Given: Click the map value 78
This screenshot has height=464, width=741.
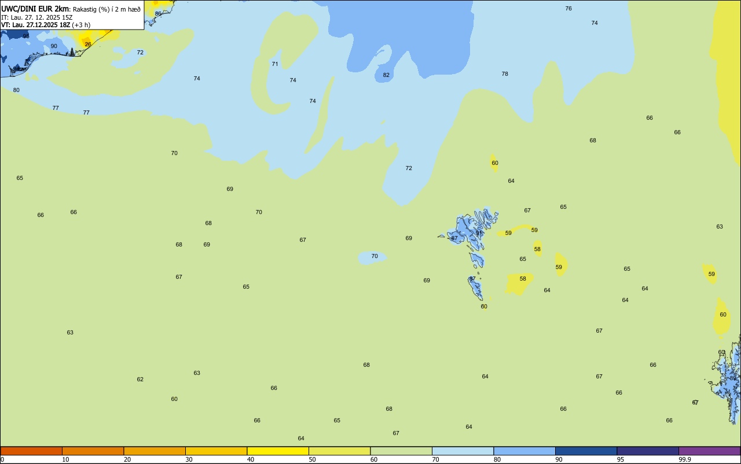Looking at the screenshot, I should pyautogui.click(x=505, y=74).
